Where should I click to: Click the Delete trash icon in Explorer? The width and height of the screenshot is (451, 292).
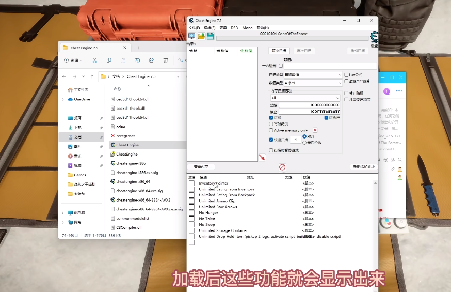click(166, 60)
